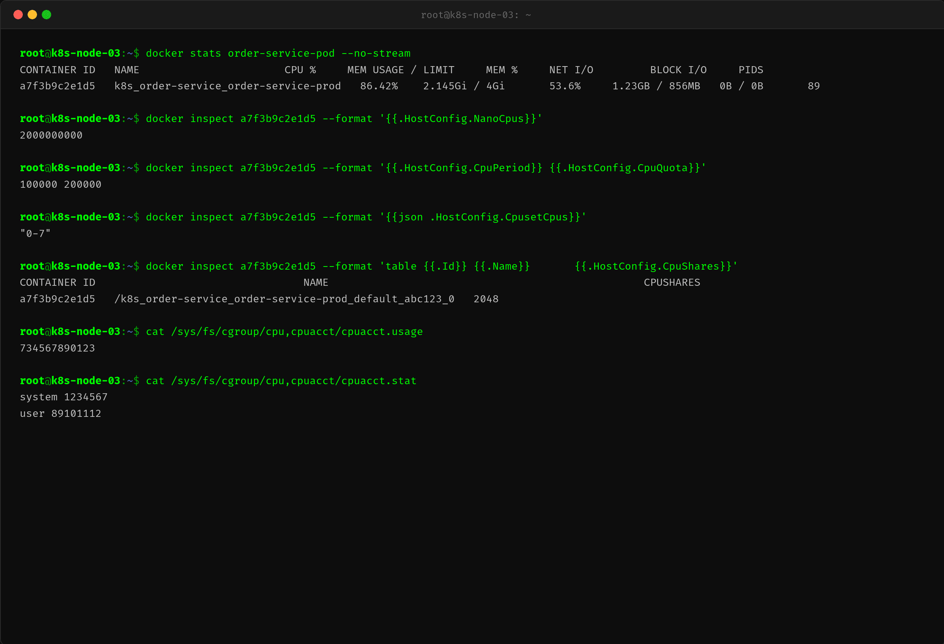
Task: Click the CpuShares table inspect command
Action: pos(442,266)
